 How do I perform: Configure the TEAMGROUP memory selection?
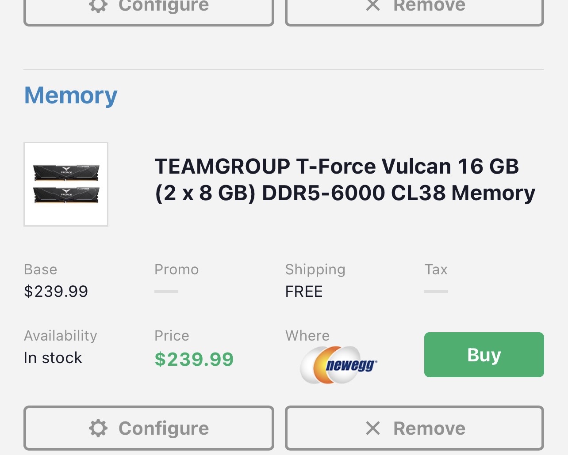pyautogui.click(x=149, y=428)
